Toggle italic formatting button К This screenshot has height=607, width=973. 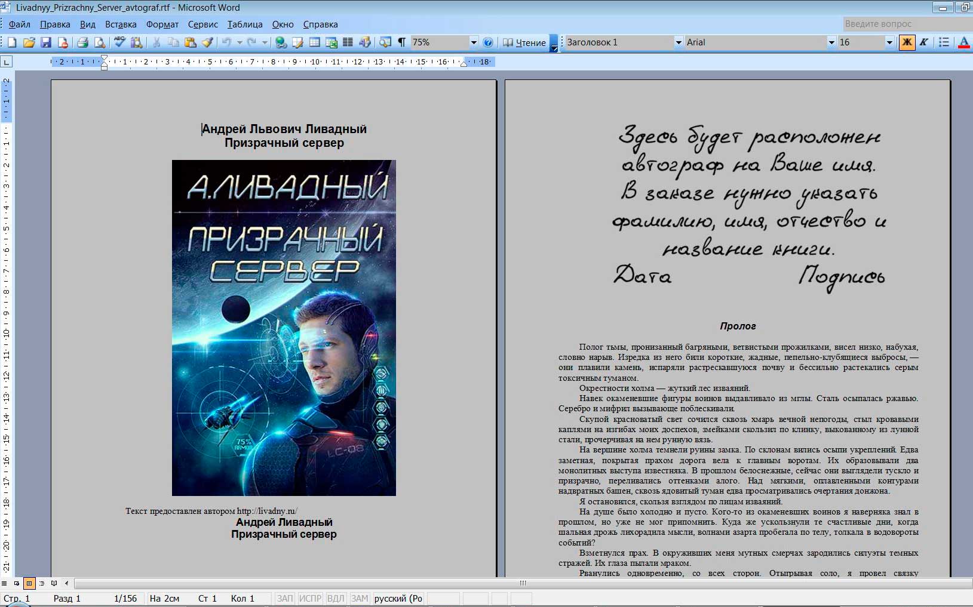click(x=923, y=42)
